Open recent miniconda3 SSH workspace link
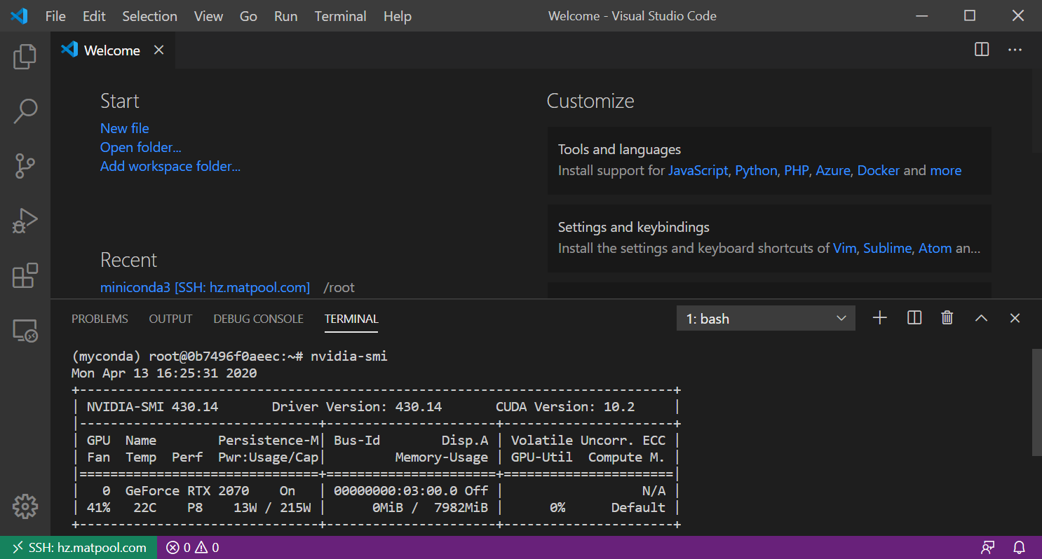This screenshot has width=1042, height=559. tap(205, 287)
